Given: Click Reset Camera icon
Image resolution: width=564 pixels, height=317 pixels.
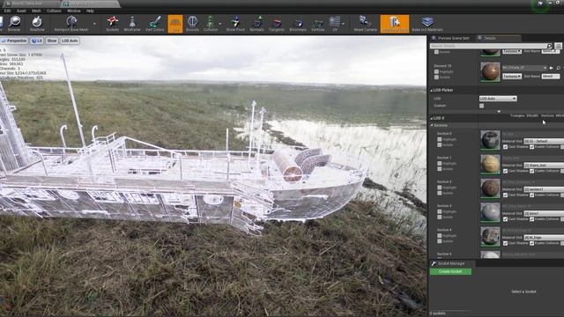Looking at the screenshot, I should (x=365, y=24).
